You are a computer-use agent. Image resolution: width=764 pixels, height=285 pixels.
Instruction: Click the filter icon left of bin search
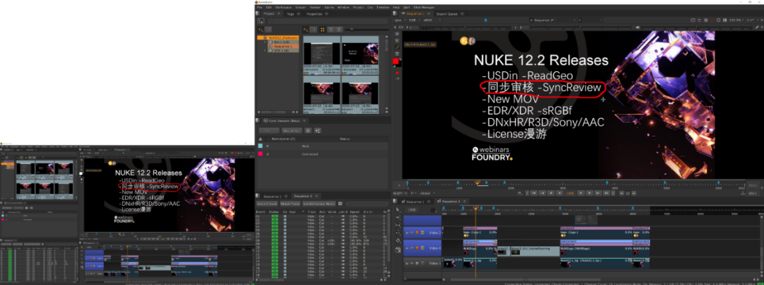[x=260, y=21]
